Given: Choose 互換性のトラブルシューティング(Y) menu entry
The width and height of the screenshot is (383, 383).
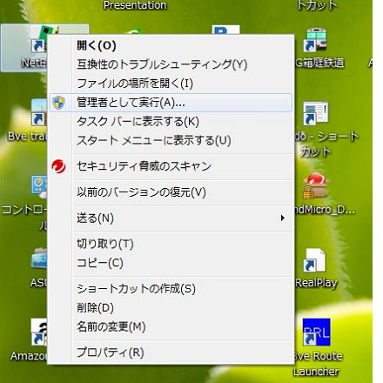Looking at the screenshot, I should [171, 64].
